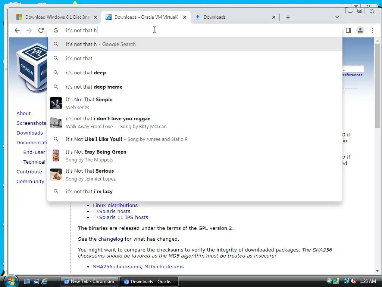Click the It's Not That Simple thumbnail
Screen dimensions: 382x287
(56, 103)
